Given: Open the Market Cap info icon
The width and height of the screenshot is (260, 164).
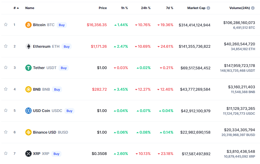Looking at the screenshot, I should (x=208, y=8).
